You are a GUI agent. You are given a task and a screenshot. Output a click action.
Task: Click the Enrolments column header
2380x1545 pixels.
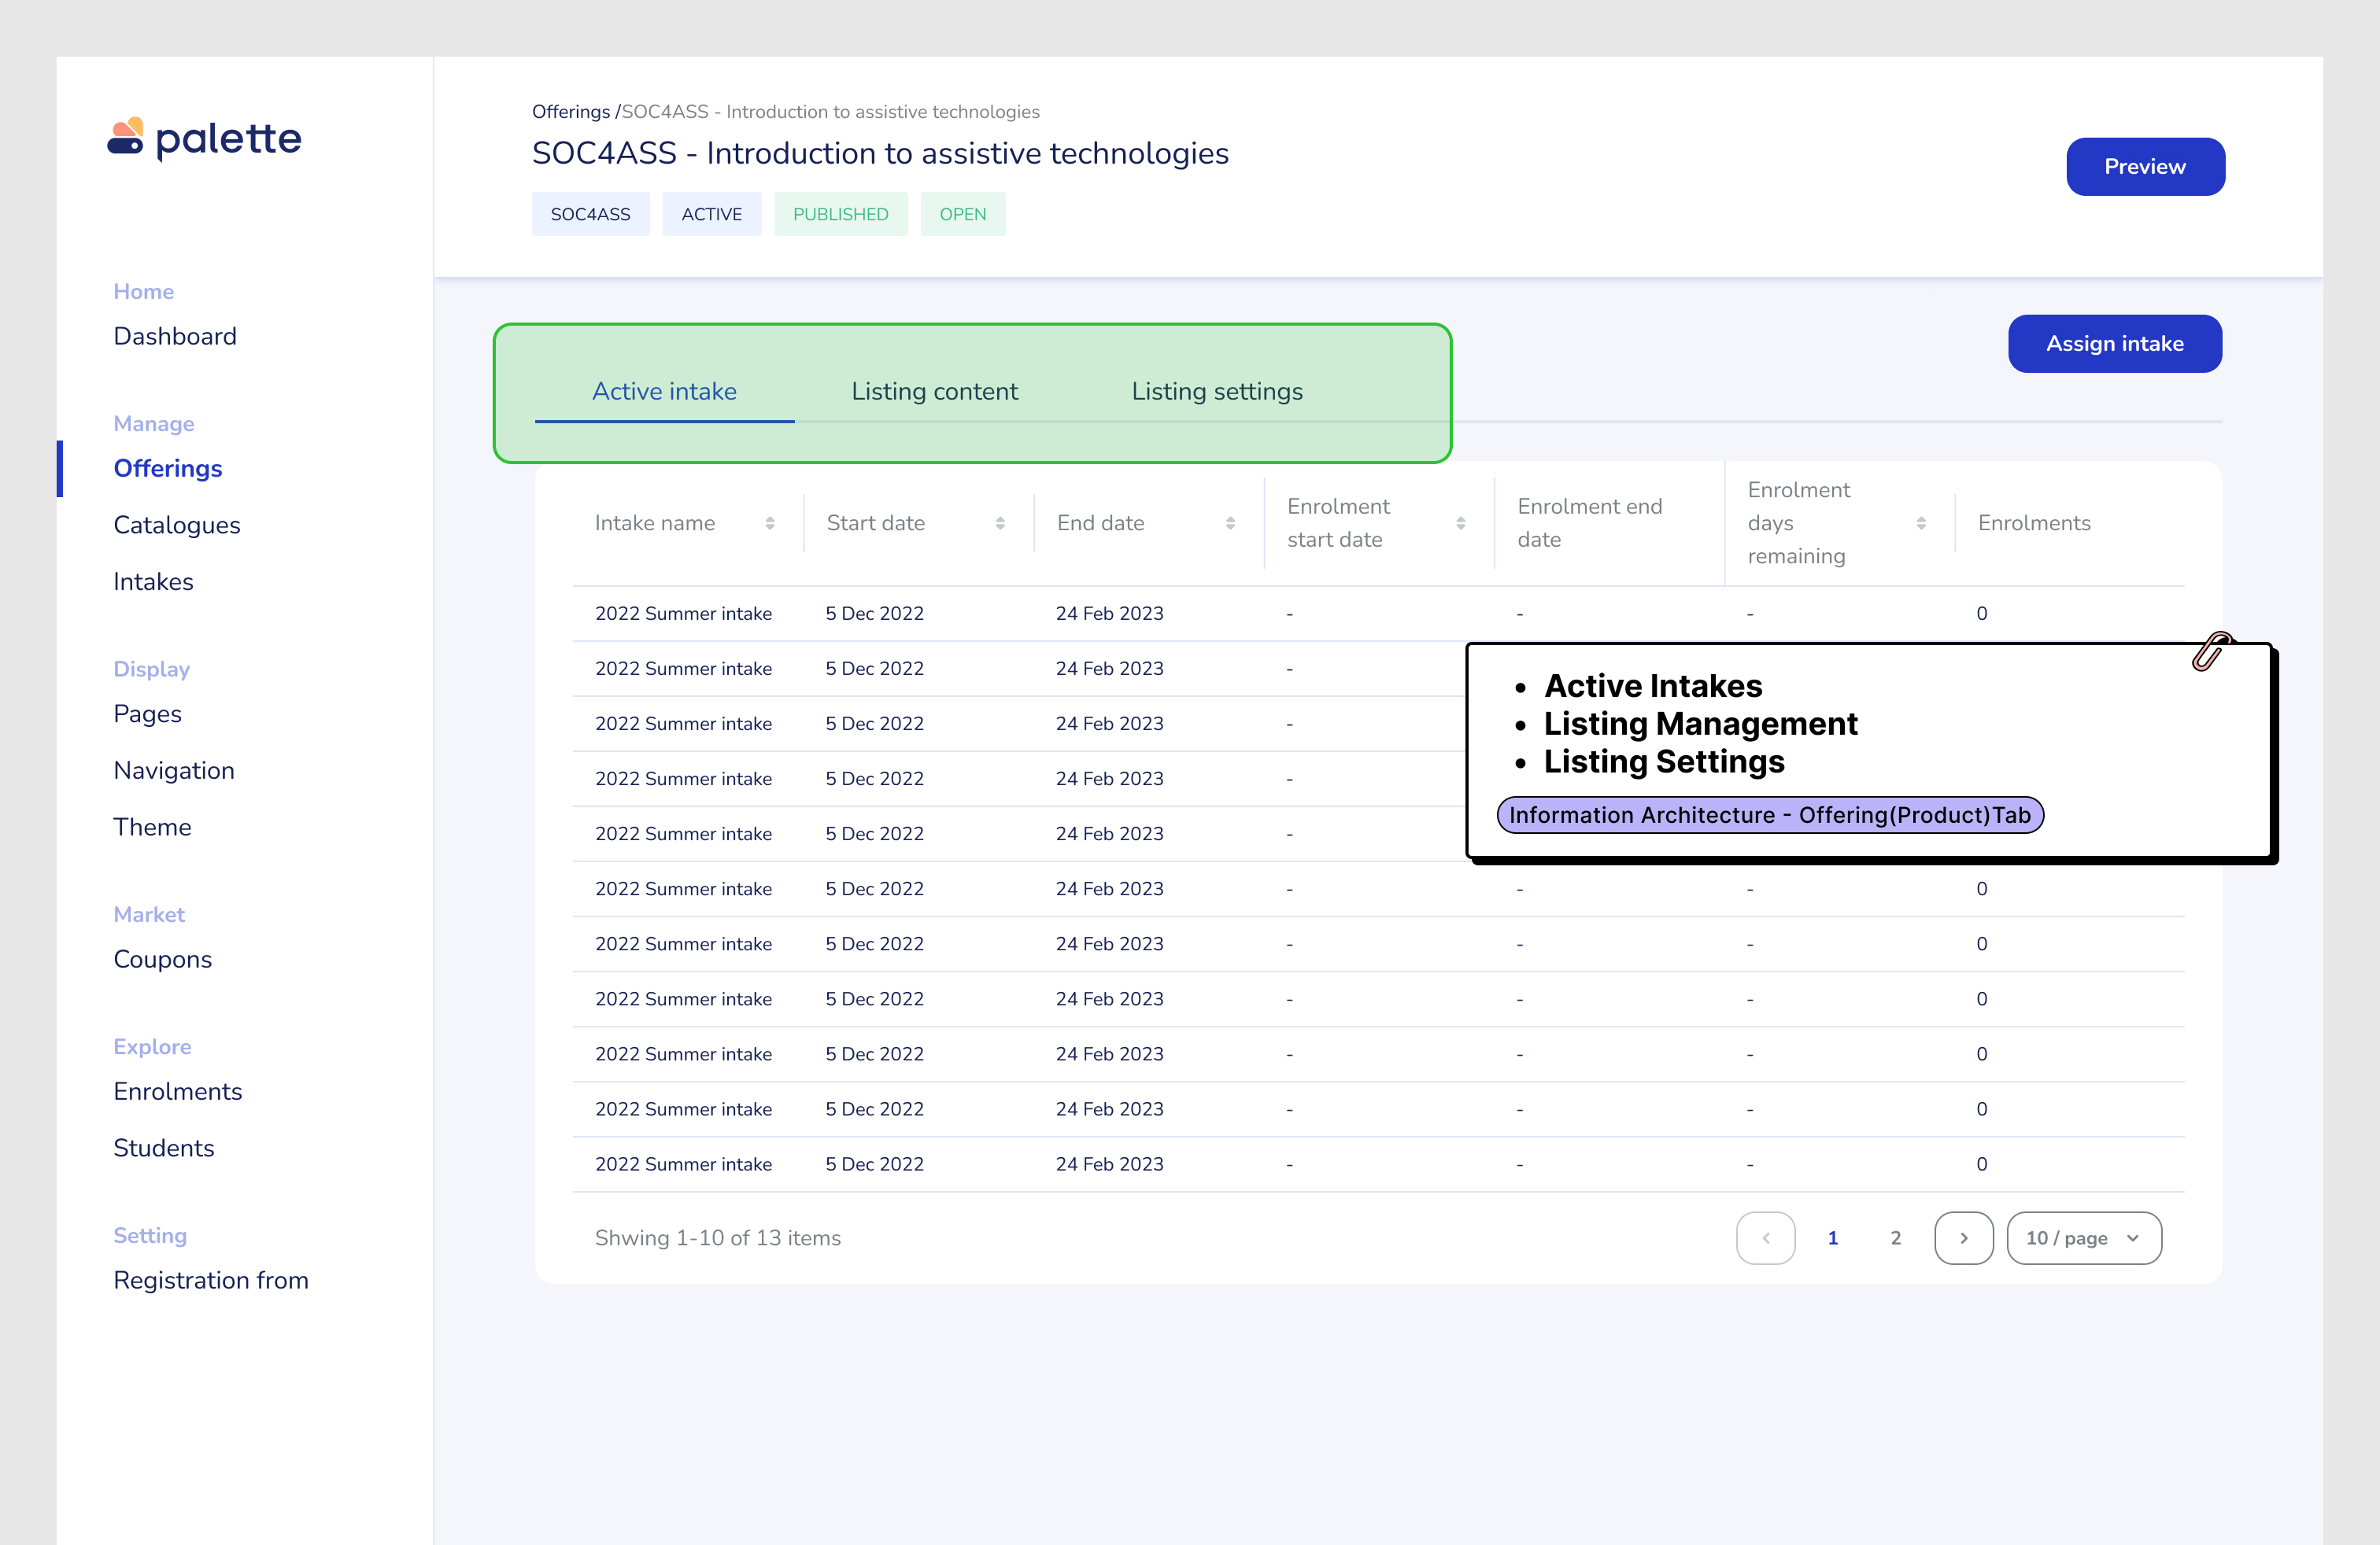(x=2034, y=524)
